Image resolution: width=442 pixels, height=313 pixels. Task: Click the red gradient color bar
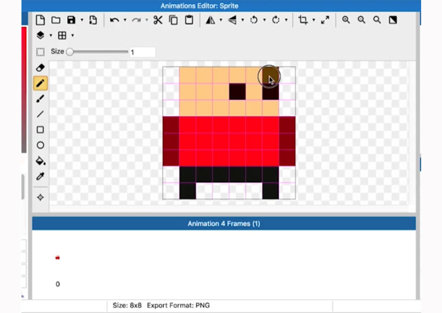[x=24, y=90]
